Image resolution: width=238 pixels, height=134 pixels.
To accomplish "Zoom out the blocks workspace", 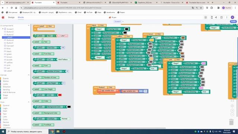I will tap(232, 114).
